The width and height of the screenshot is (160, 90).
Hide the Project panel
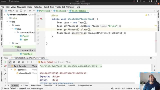point(34,10)
